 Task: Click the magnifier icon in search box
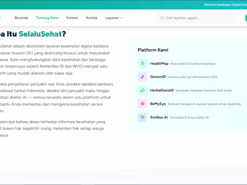162,18
